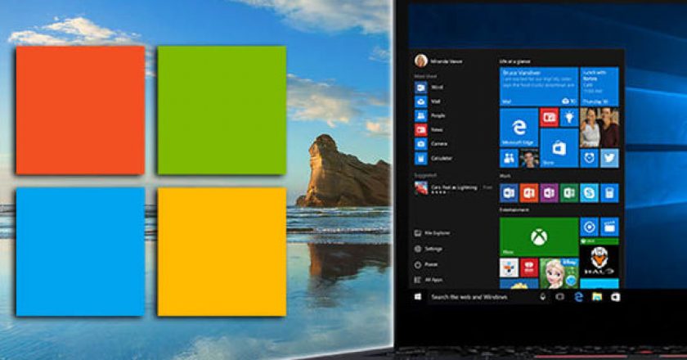Open People from the Most used list

(430, 115)
